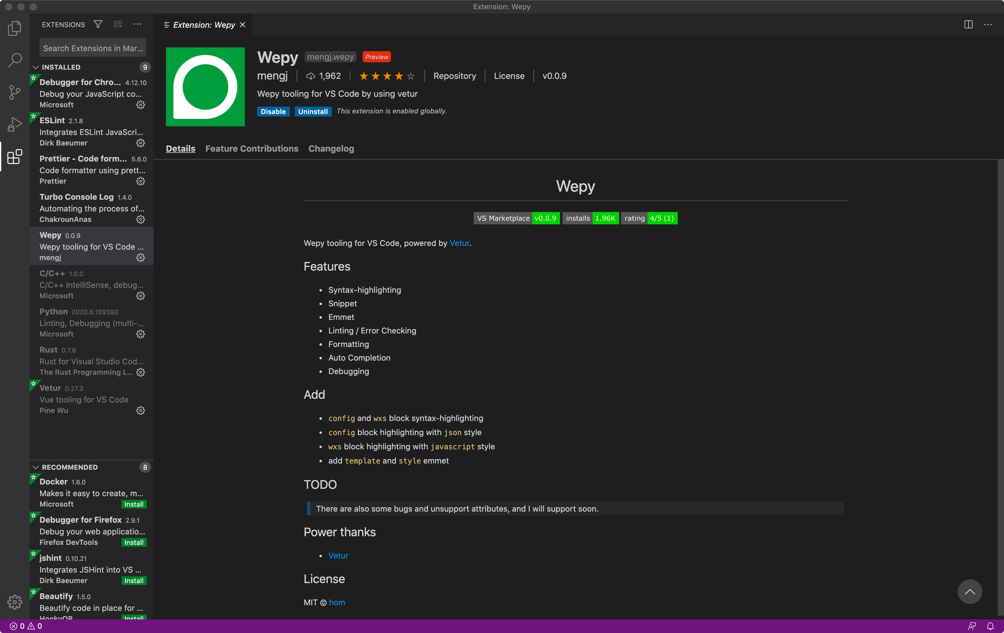Viewport: 1004px width, 633px height.
Task: Open the Search view in activity bar
Action: [x=14, y=60]
